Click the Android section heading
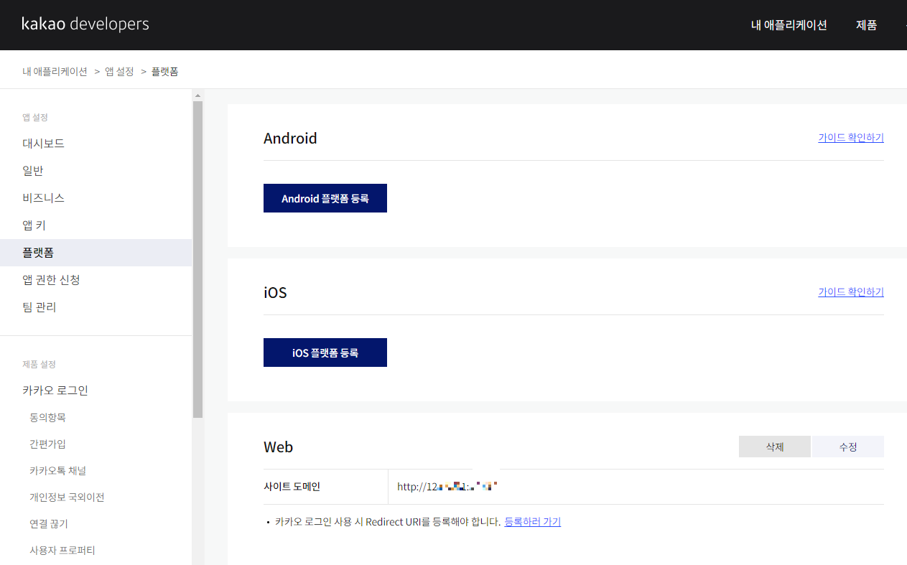907x565 pixels. [x=290, y=138]
